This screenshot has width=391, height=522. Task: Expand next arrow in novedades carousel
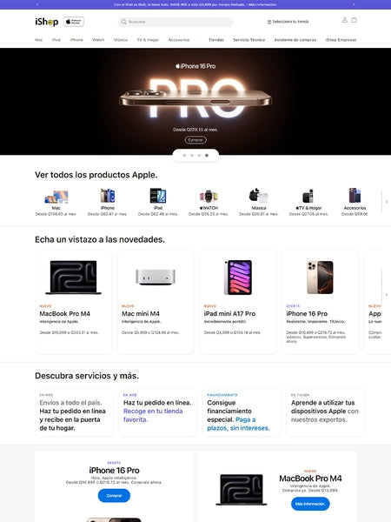[387, 295]
